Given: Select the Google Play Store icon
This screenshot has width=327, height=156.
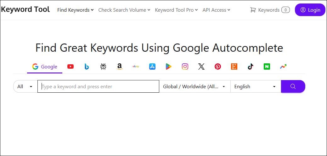Looking at the screenshot, I should tap(168, 66).
